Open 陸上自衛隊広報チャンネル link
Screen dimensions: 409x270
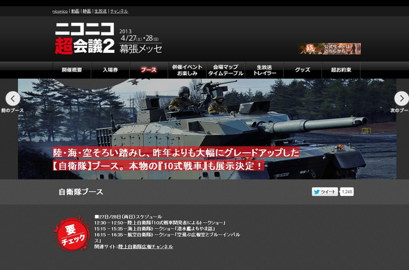tap(145, 246)
